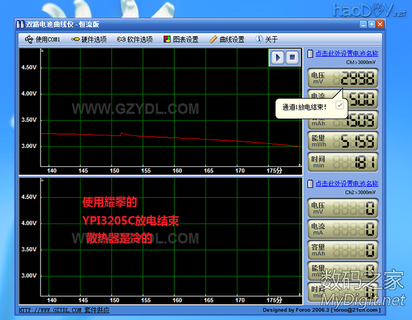Screen dimensions: 412x320
Task: Click the channel 1 时间 min display
Action: tap(344, 162)
